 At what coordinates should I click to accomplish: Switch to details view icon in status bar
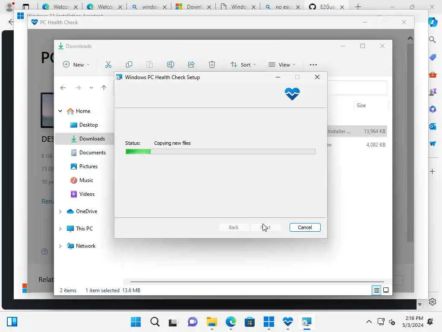pyautogui.click(x=376, y=290)
